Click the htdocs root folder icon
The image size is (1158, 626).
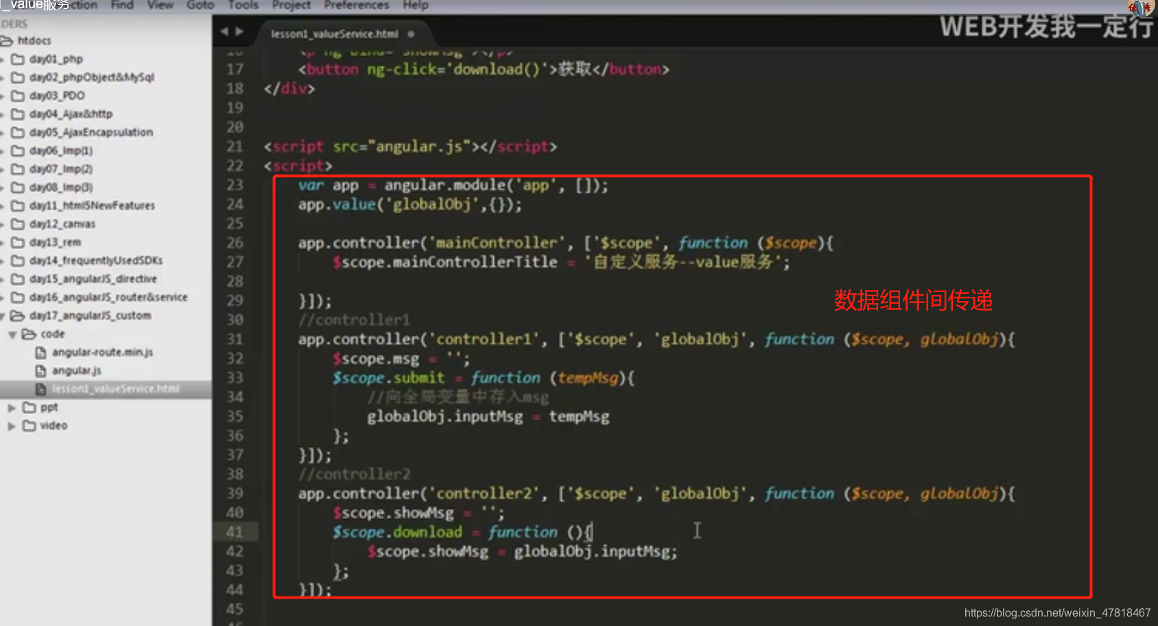pyautogui.click(x=7, y=41)
